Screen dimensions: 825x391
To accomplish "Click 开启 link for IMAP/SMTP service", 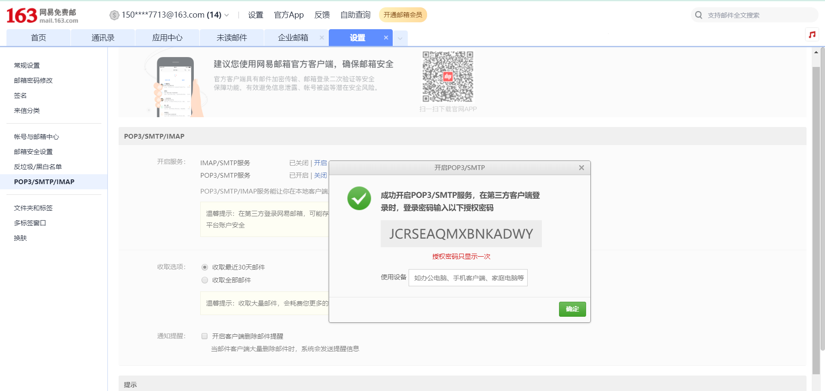I will [321, 163].
